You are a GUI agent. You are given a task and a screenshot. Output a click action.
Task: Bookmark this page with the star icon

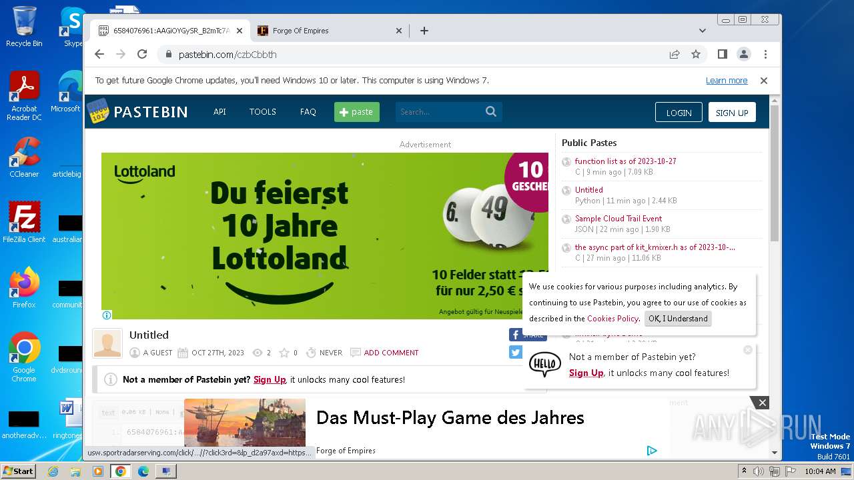pyautogui.click(x=696, y=54)
